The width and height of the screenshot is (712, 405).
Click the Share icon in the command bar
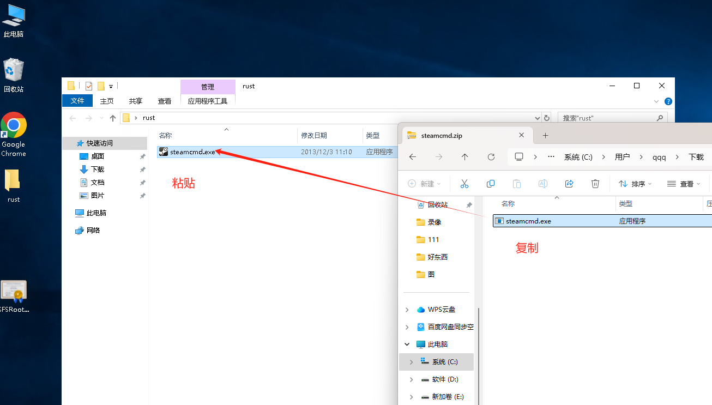(x=569, y=184)
